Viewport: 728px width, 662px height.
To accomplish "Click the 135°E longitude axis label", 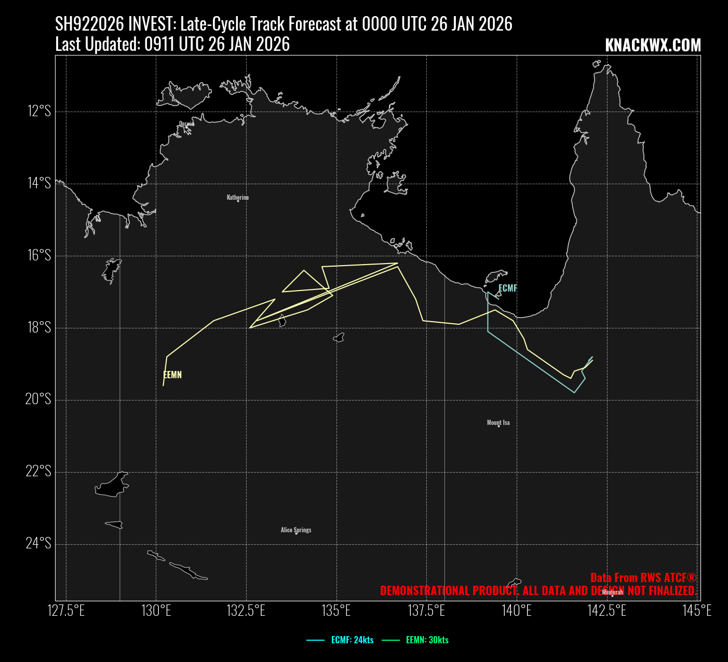I will (x=336, y=611).
